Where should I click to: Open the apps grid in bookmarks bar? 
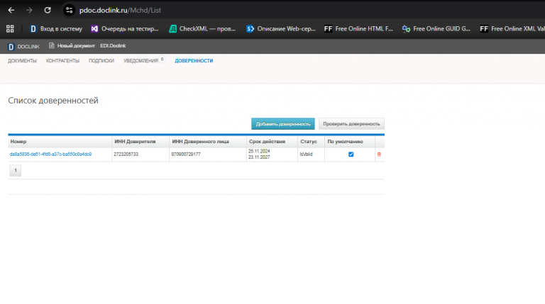[x=10, y=29]
